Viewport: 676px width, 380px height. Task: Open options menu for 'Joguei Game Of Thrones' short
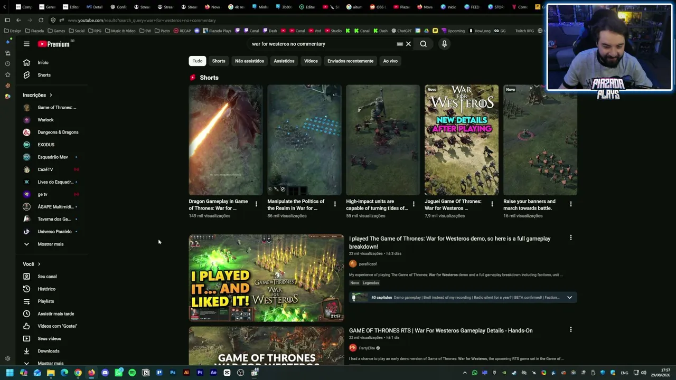pos(492,204)
